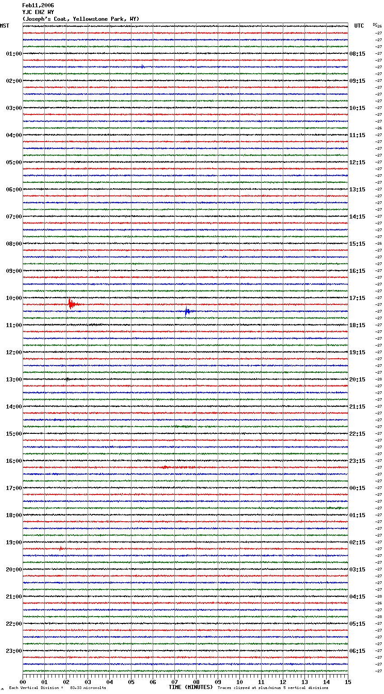This screenshot has height=694, width=384.
Task: Click the 'DC' offset column header
Action: (376, 25)
